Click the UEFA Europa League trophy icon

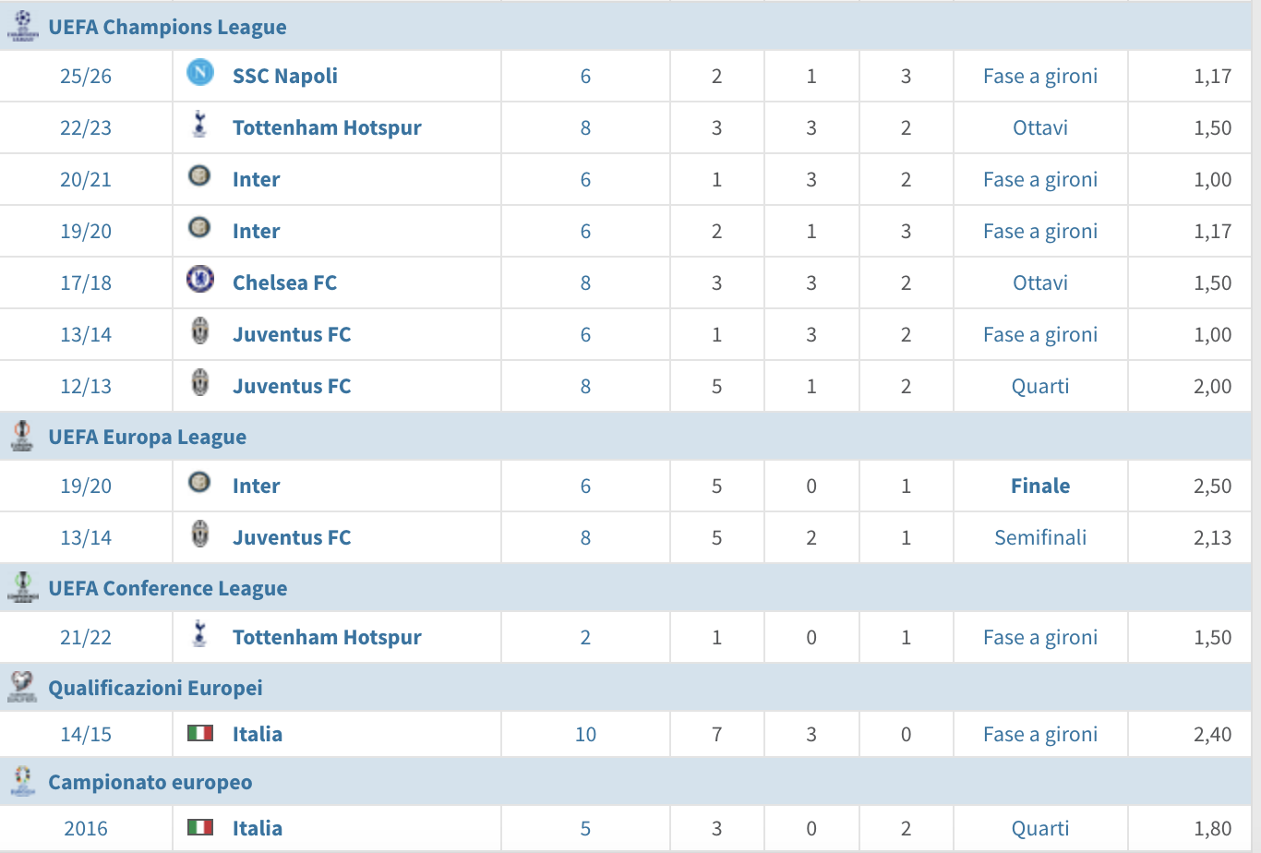[22, 436]
